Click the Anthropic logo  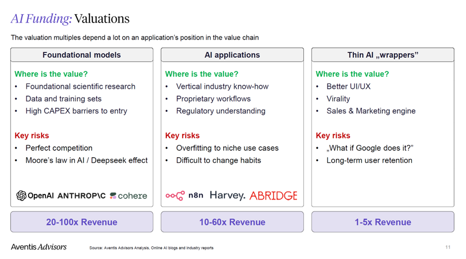81,196
